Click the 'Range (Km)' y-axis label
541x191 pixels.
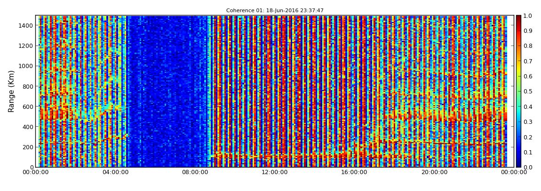[11, 91]
